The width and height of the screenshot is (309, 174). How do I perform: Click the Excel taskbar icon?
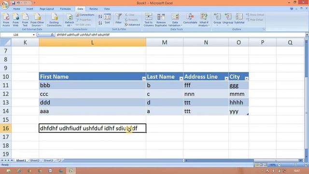point(71,171)
